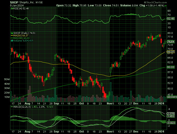Screen dimensions: 177x134
Task: Click the -0.923 histogram value tag
Action: pyautogui.click(x=171, y=123)
